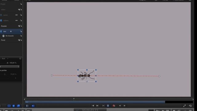Select the Ant layer row
197x111 pixels.
[x=11, y=31]
